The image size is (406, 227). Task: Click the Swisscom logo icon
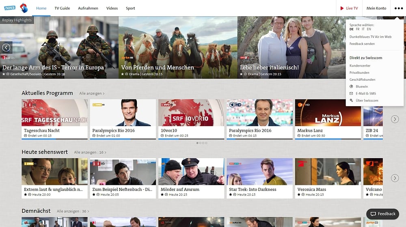point(24,8)
